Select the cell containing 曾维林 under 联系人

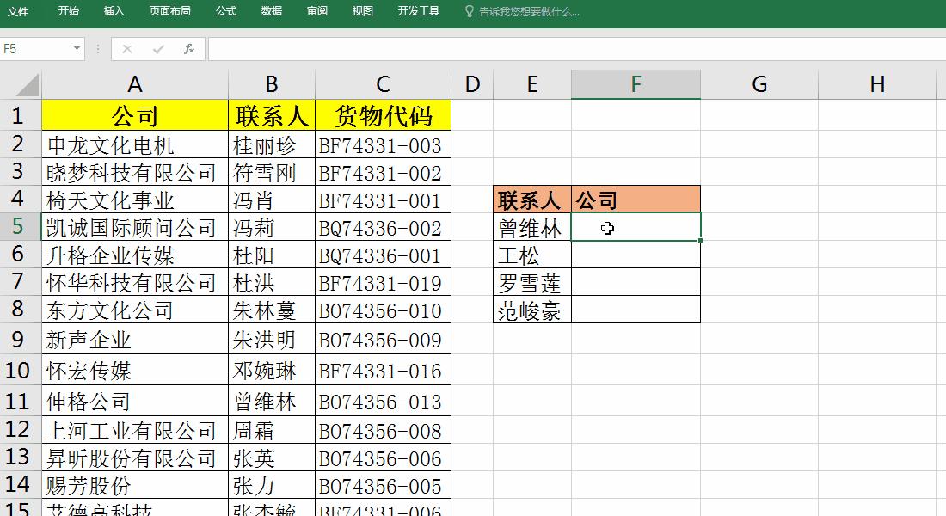(531, 228)
